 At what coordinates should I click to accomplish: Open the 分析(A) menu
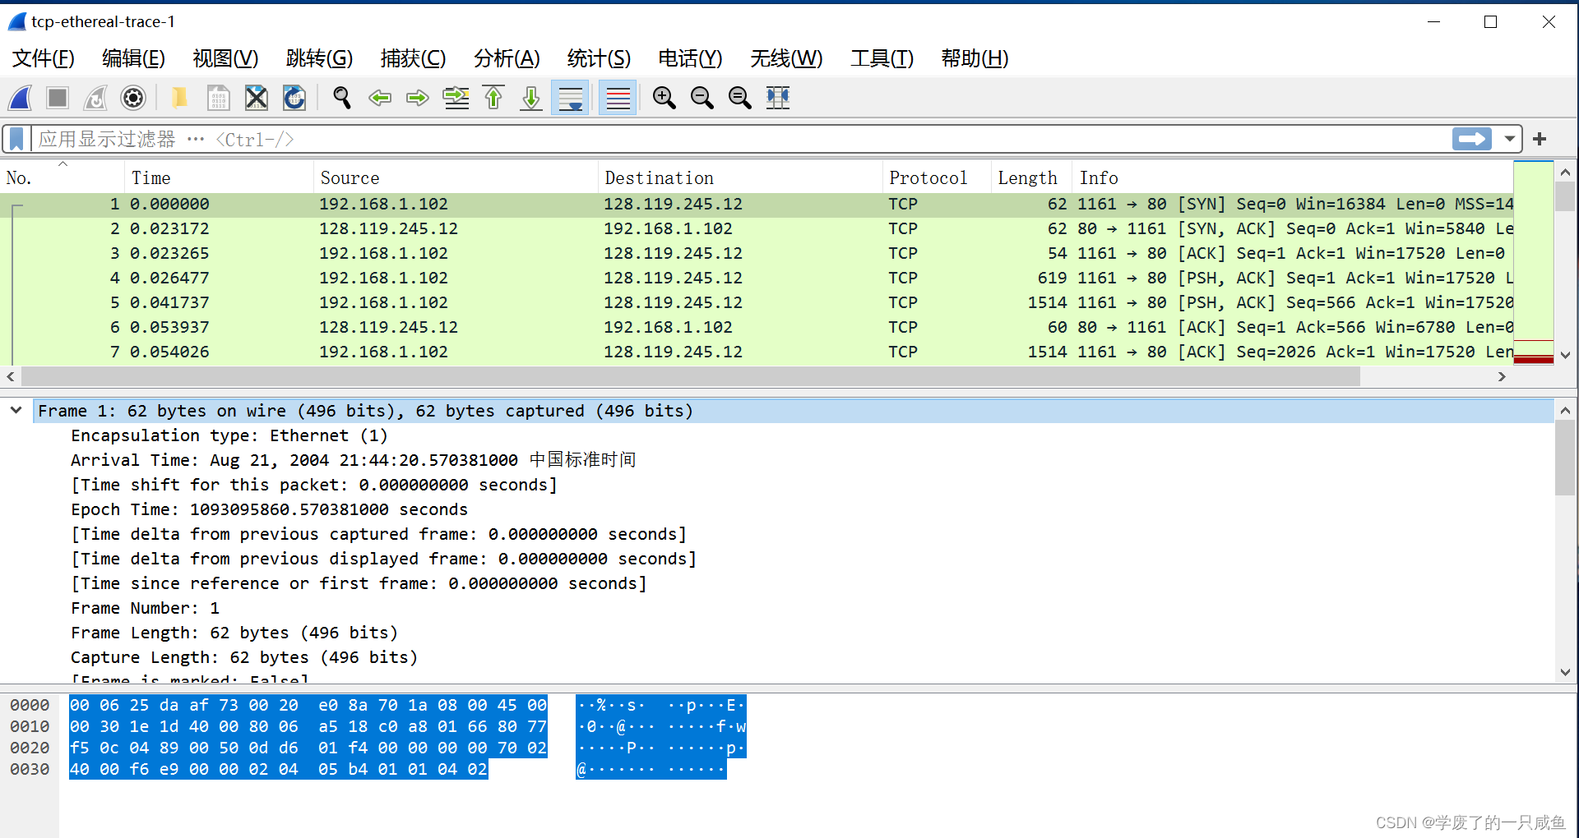pyautogui.click(x=507, y=58)
